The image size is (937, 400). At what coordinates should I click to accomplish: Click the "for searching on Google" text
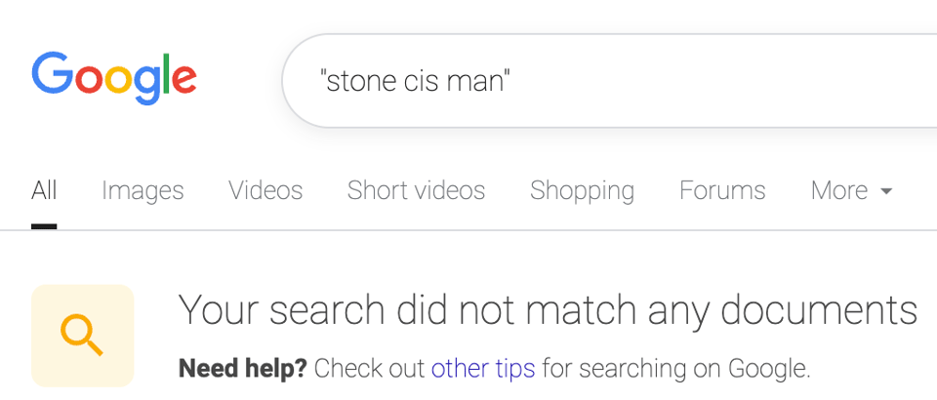click(676, 369)
